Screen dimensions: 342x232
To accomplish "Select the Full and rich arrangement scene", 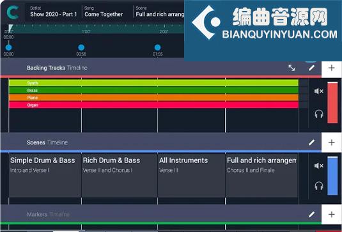I will coord(261,175).
